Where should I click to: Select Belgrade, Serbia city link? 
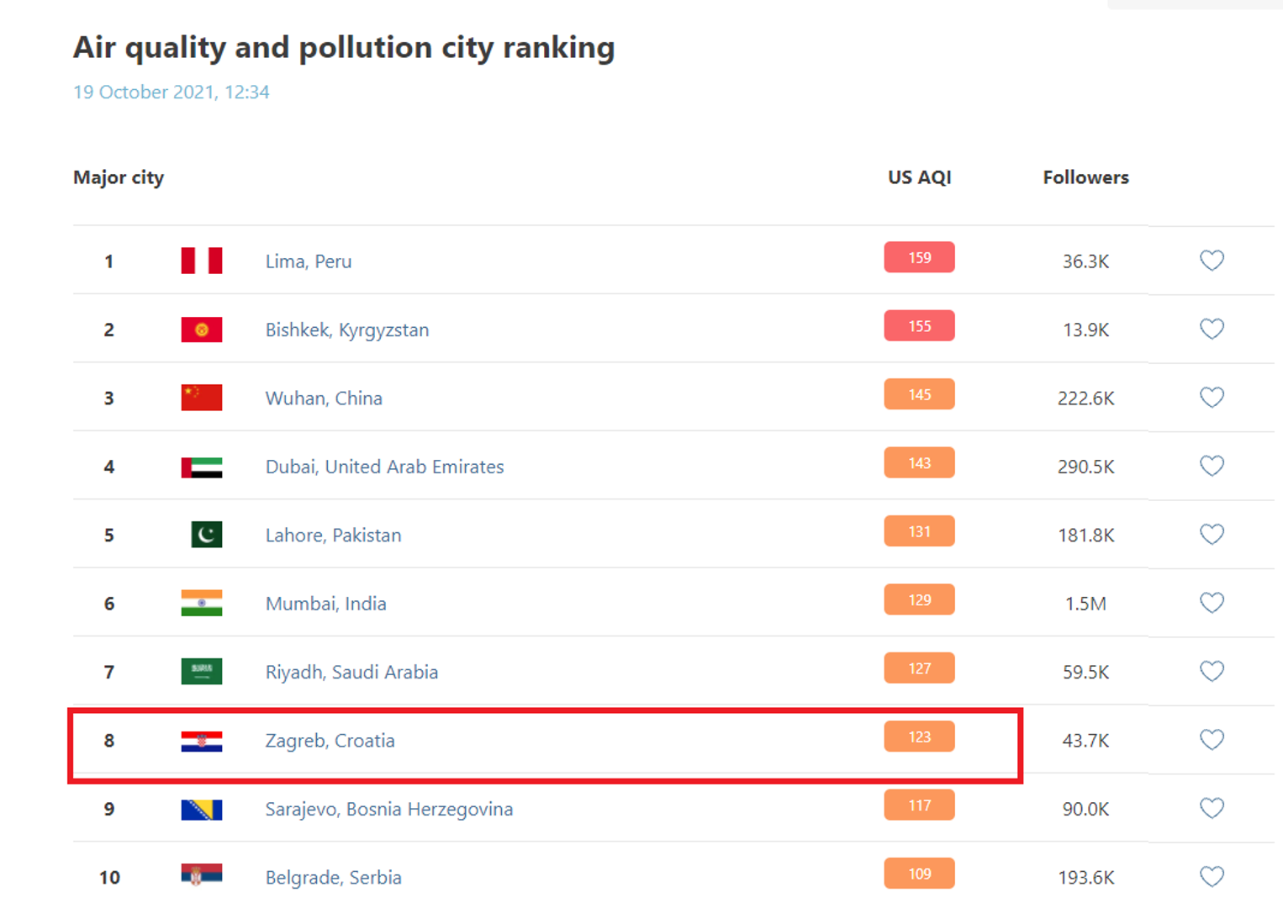[x=333, y=878]
